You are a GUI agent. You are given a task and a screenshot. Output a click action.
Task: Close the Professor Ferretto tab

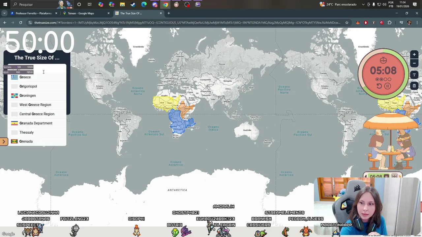pos(56,13)
